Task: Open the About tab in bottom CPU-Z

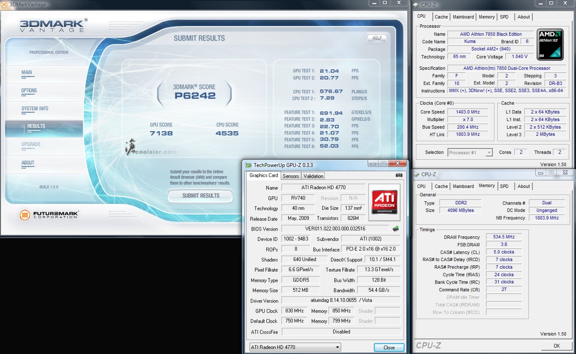Action: click(x=524, y=186)
